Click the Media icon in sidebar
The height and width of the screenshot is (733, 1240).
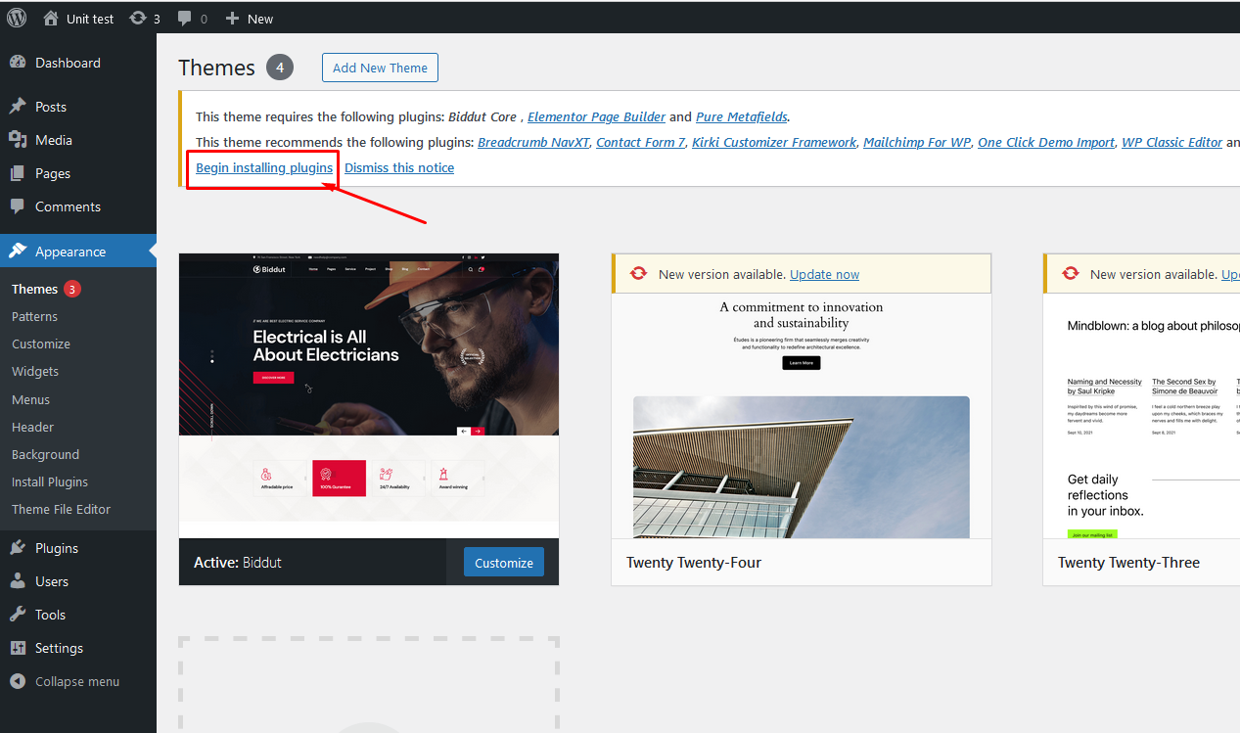coord(18,140)
